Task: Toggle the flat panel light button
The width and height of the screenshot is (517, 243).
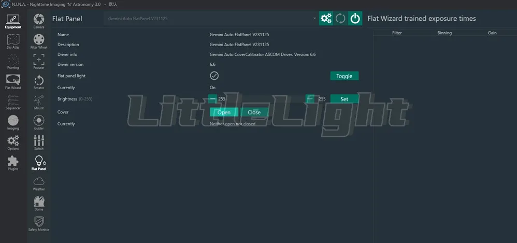Action: click(x=344, y=76)
